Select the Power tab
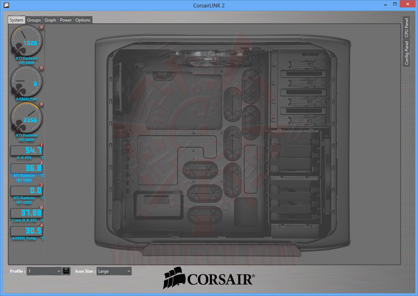The width and height of the screenshot is (418, 296). pos(66,20)
